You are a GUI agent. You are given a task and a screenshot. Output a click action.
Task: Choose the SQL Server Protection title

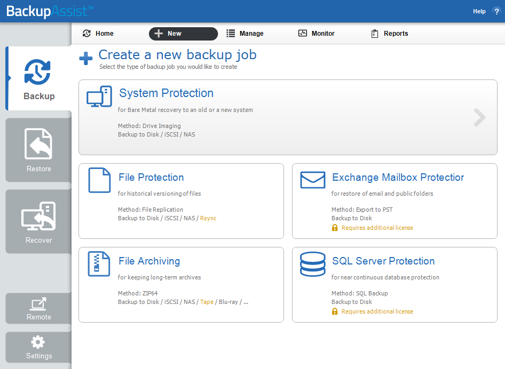(x=383, y=261)
